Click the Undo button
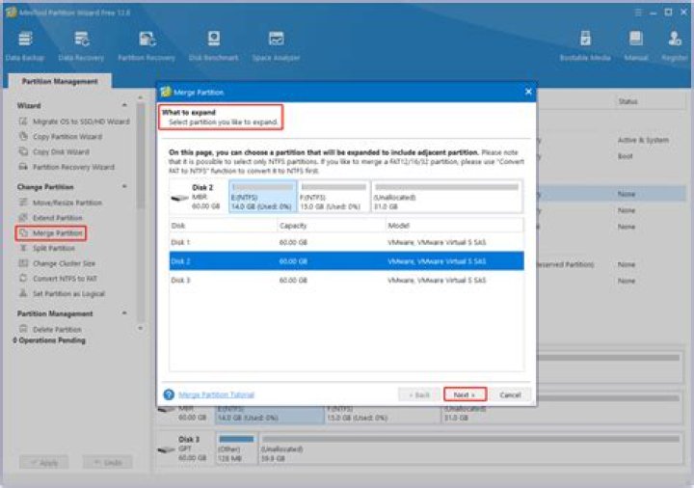Viewport: 694px width, 488px height. (x=108, y=463)
